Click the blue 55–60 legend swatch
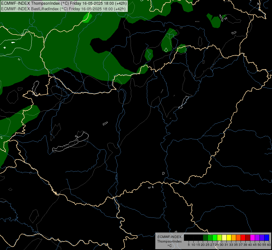This screenshot has width=272, height=250. (267, 237)
